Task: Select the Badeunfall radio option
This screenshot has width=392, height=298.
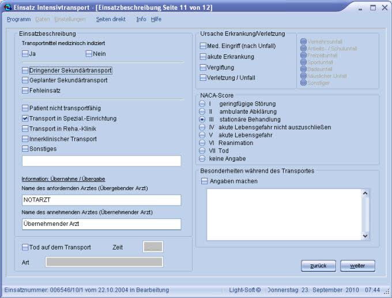Action: coord(303,69)
